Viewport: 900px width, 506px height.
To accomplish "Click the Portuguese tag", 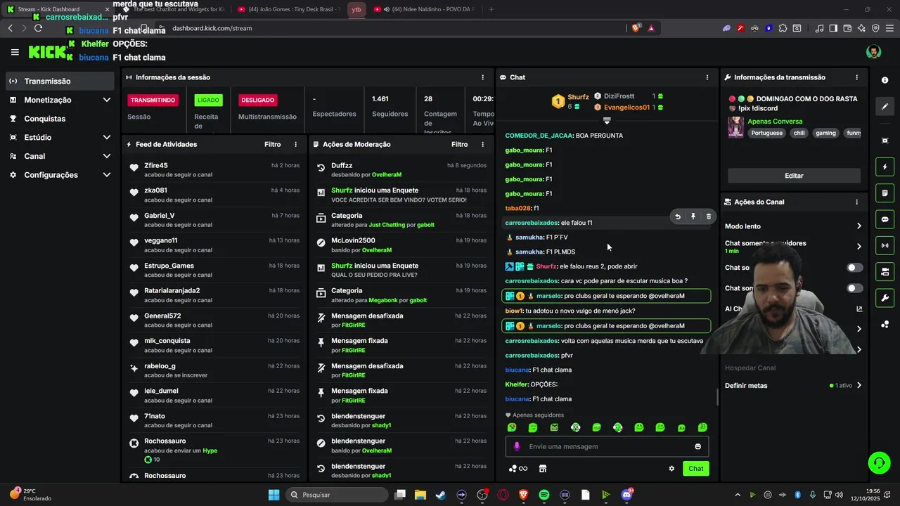I will pyautogui.click(x=766, y=133).
